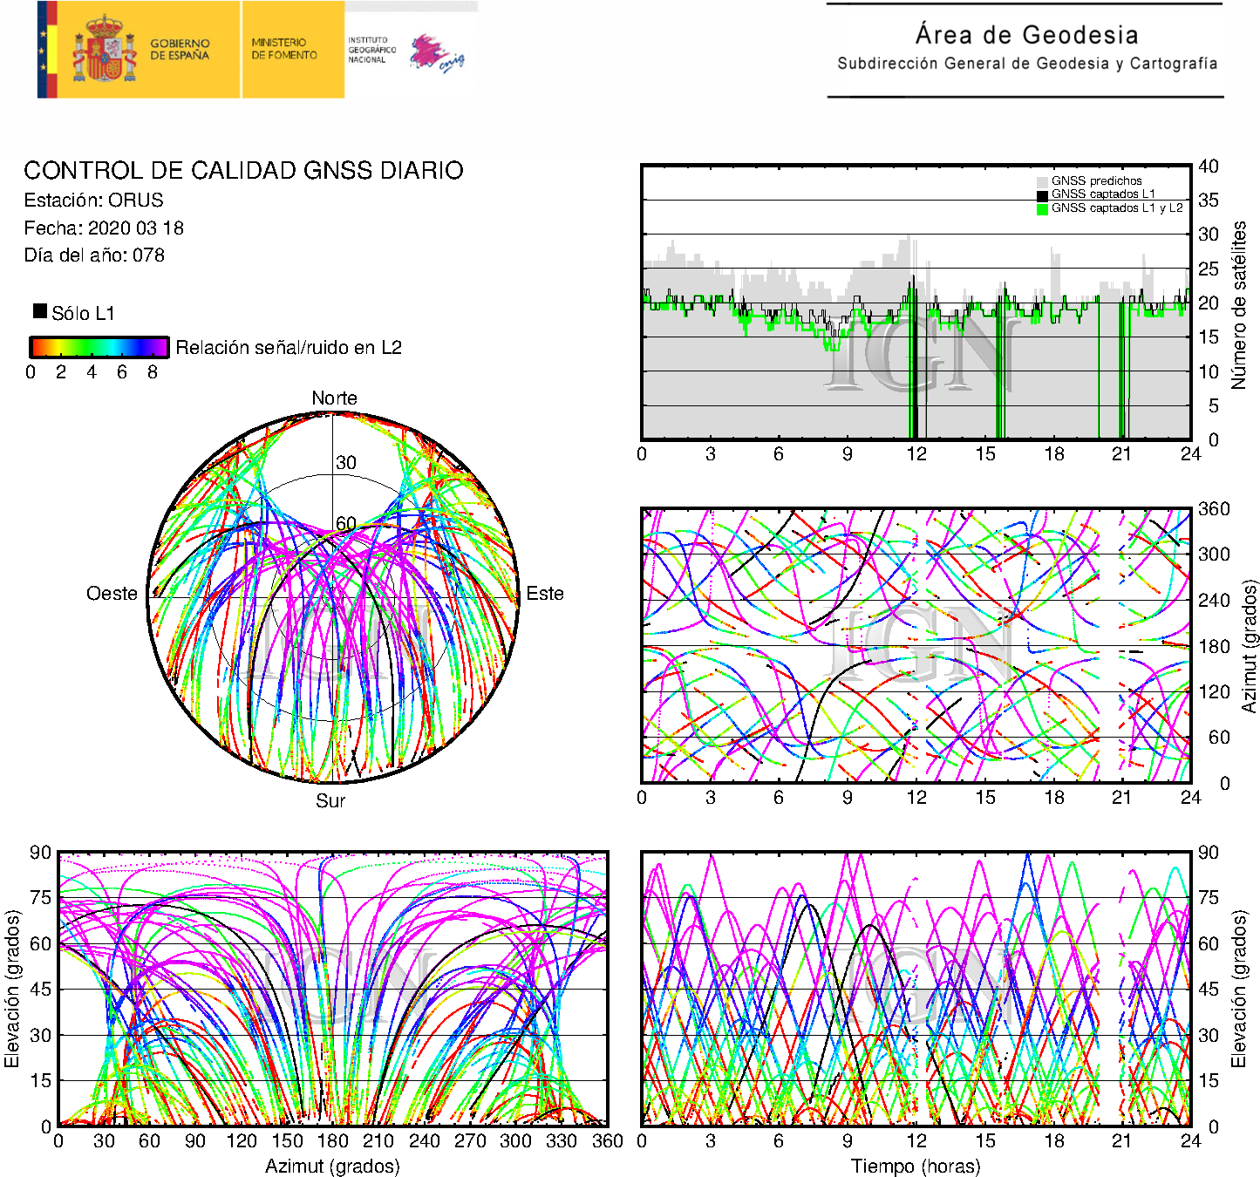Click the right Elevación (grados) axis label
Screen dimensions: 1260x1177
pos(1239,989)
